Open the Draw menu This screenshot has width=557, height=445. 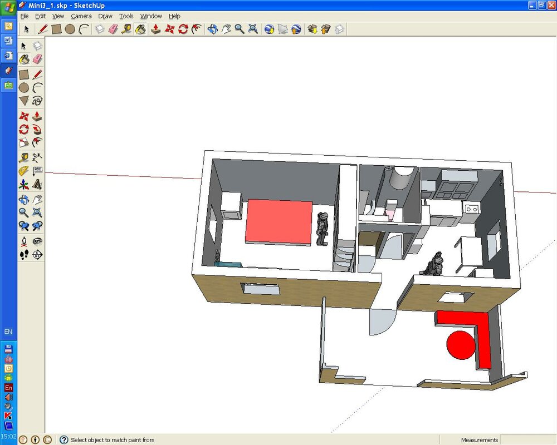click(x=105, y=16)
